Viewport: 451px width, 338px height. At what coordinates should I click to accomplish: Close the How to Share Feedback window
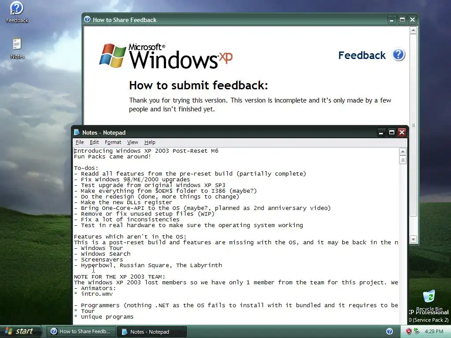click(x=412, y=19)
